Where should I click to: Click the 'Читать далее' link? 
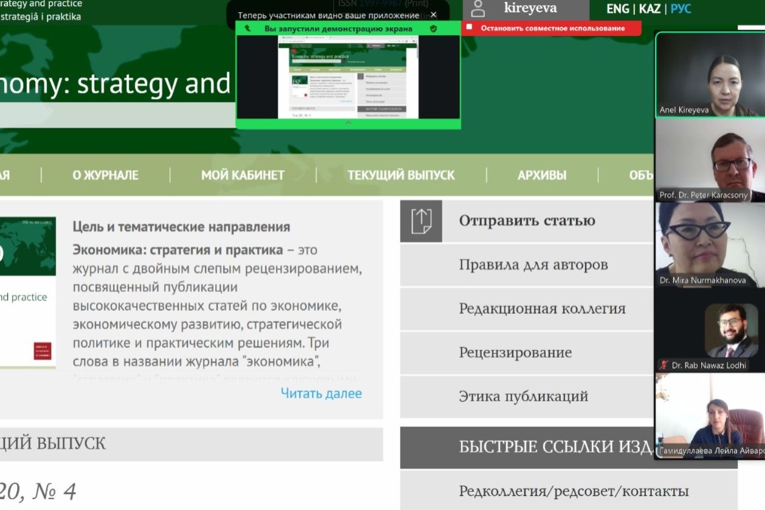tap(321, 393)
